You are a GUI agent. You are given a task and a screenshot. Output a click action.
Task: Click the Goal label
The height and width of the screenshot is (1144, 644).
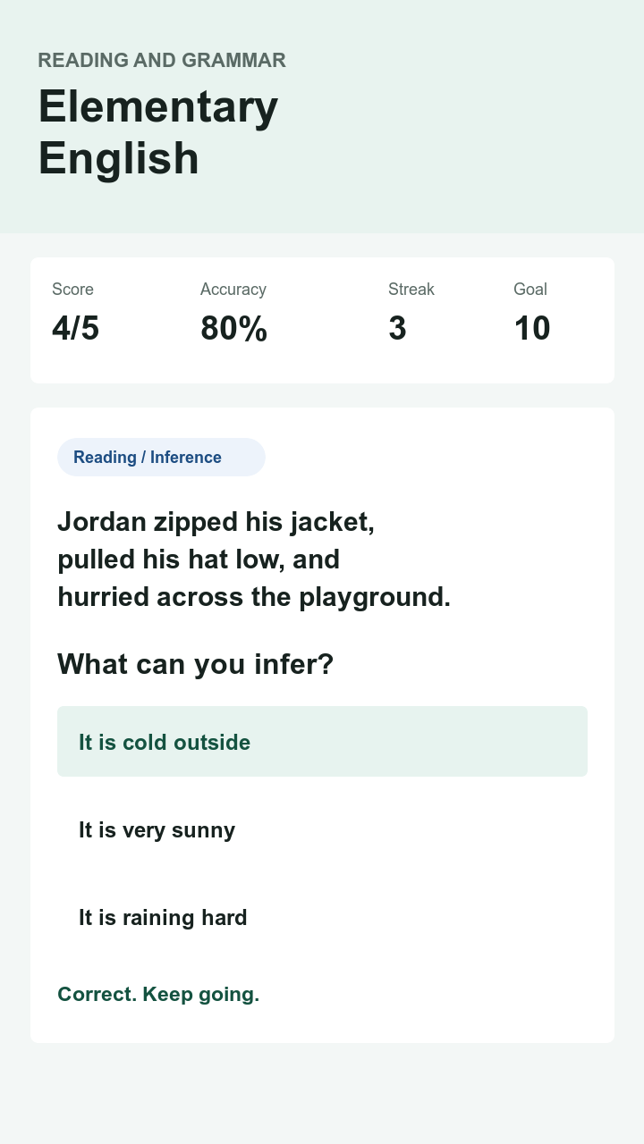tap(530, 289)
